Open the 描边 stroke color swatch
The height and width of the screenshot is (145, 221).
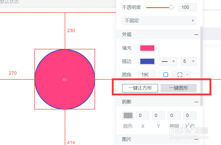pos(147,61)
